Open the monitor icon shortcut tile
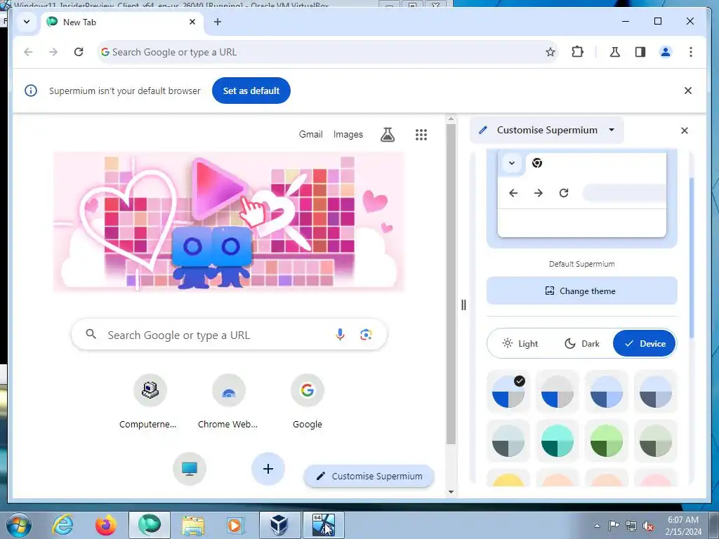The width and height of the screenshot is (719, 539). pyautogui.click(x=190, y=468)
